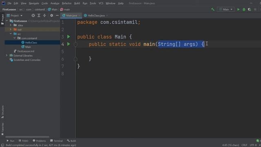Click the 4:45 caret position in the status bar

click(230, 145)
